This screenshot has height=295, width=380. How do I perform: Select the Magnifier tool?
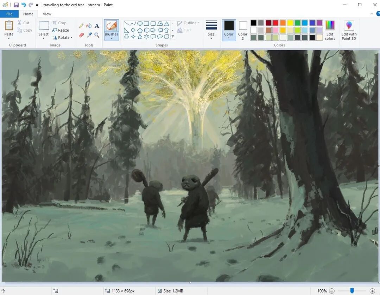point(97,35)
